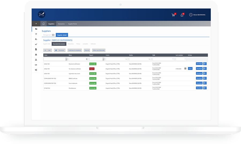Open sidebar warning triangle icon
The width and height of the screenshot is (241, 145).
point(36,54)
